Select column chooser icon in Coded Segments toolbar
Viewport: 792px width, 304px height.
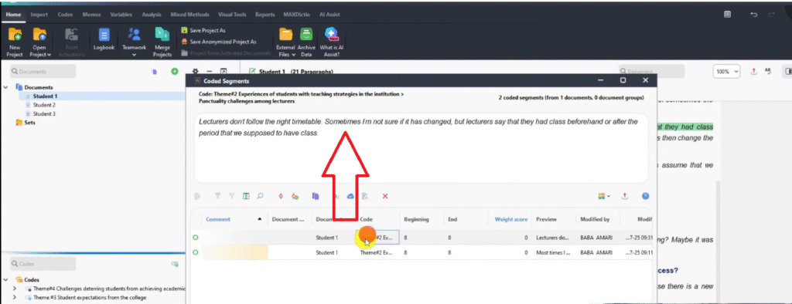tap(246, 196)
